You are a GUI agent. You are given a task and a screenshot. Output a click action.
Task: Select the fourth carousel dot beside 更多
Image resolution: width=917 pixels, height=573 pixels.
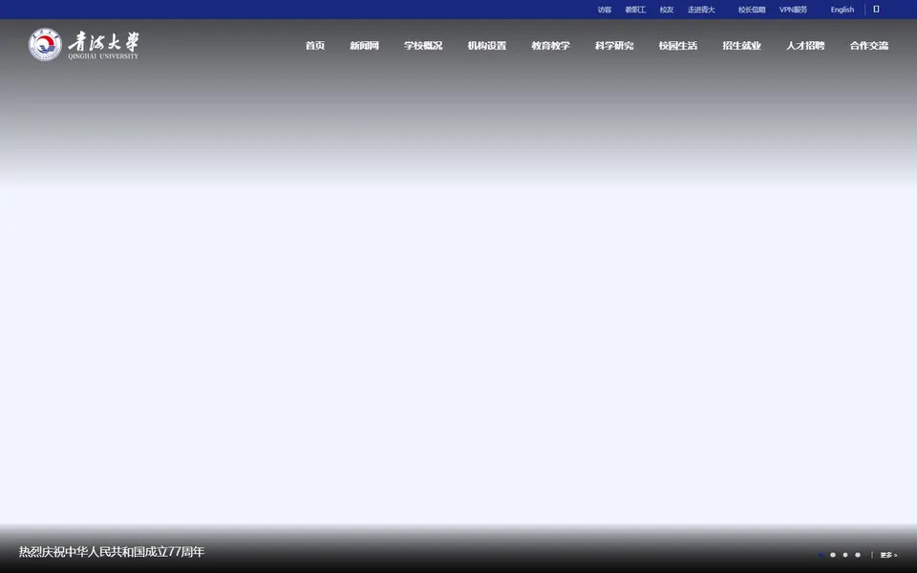point(858,555)
